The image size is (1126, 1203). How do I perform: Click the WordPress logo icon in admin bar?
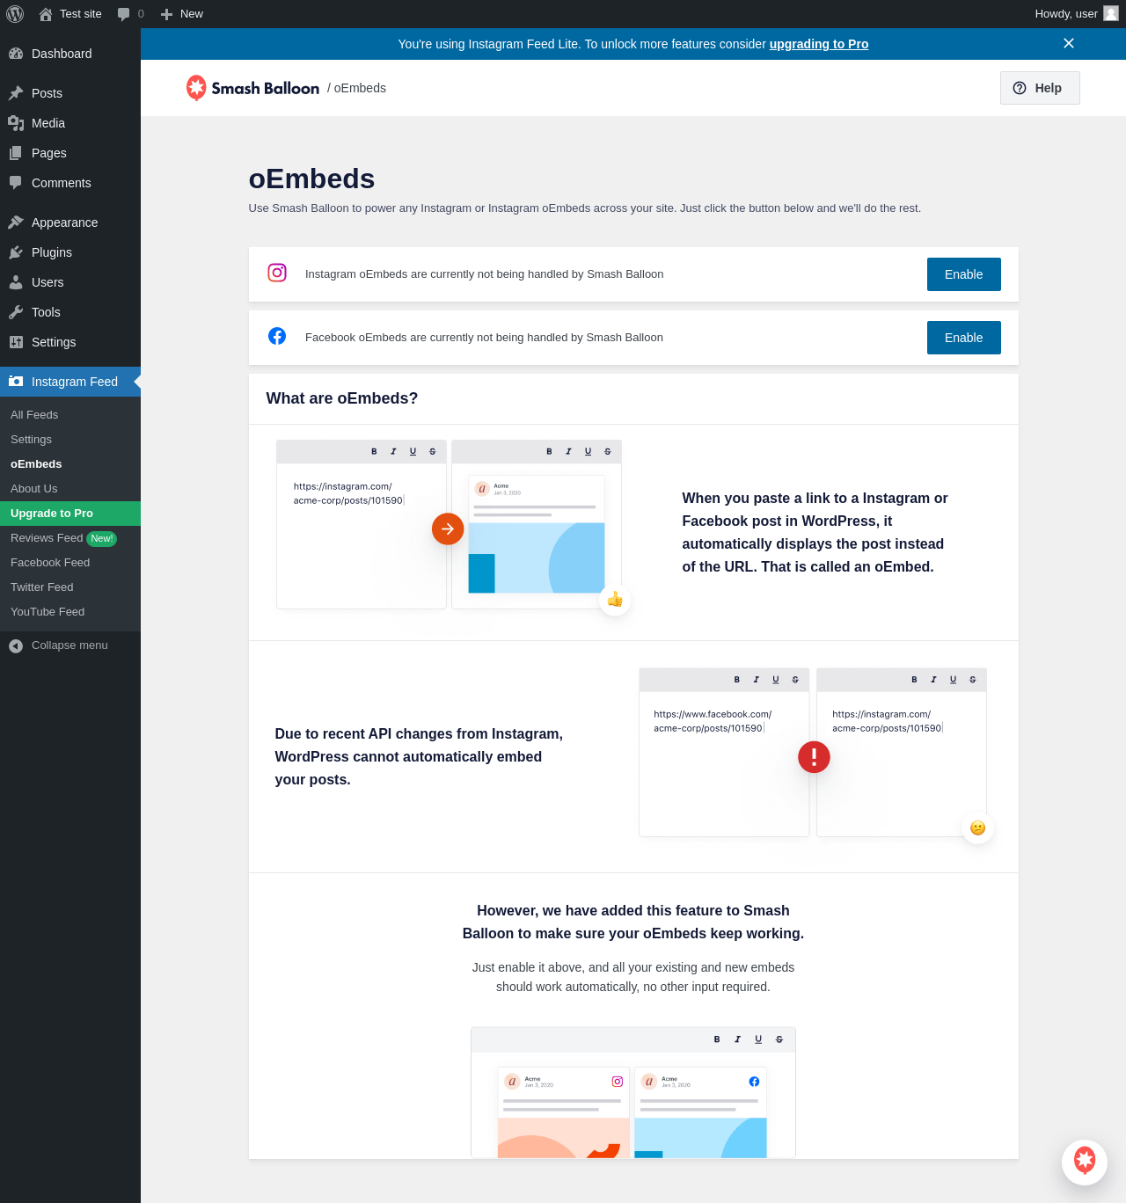15,14
